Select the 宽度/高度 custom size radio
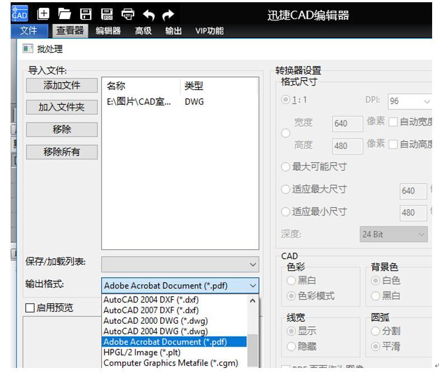The height and width of the screenshot is (378, 445). 285,133
